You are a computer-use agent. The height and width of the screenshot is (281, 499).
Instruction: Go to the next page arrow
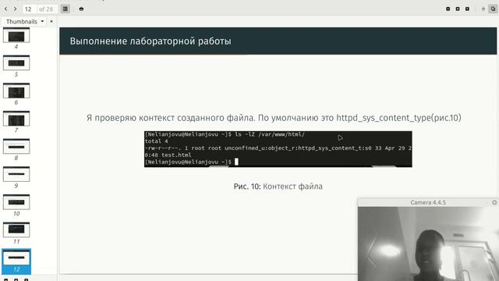point(15,9)
